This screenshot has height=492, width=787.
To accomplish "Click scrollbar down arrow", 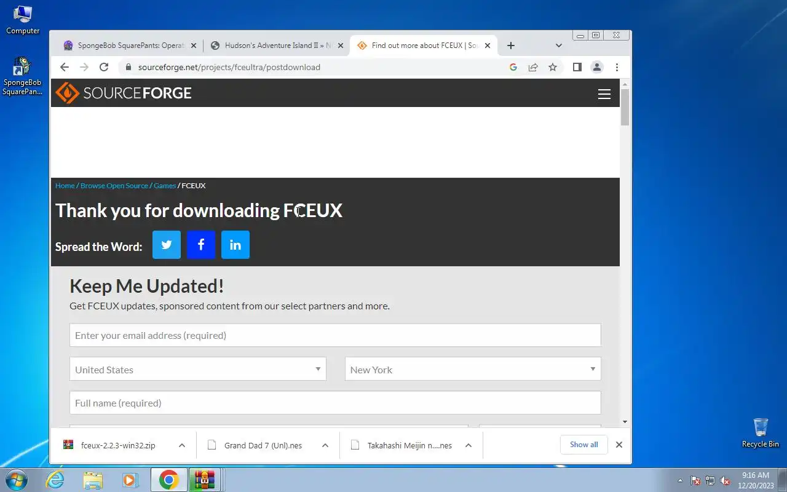I will coord(625,422).
